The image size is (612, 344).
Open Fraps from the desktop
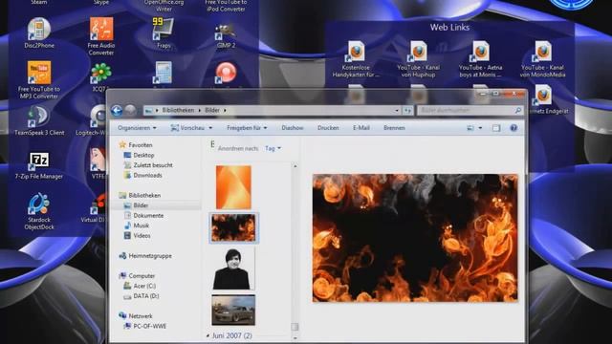click(x=164, y=33)
